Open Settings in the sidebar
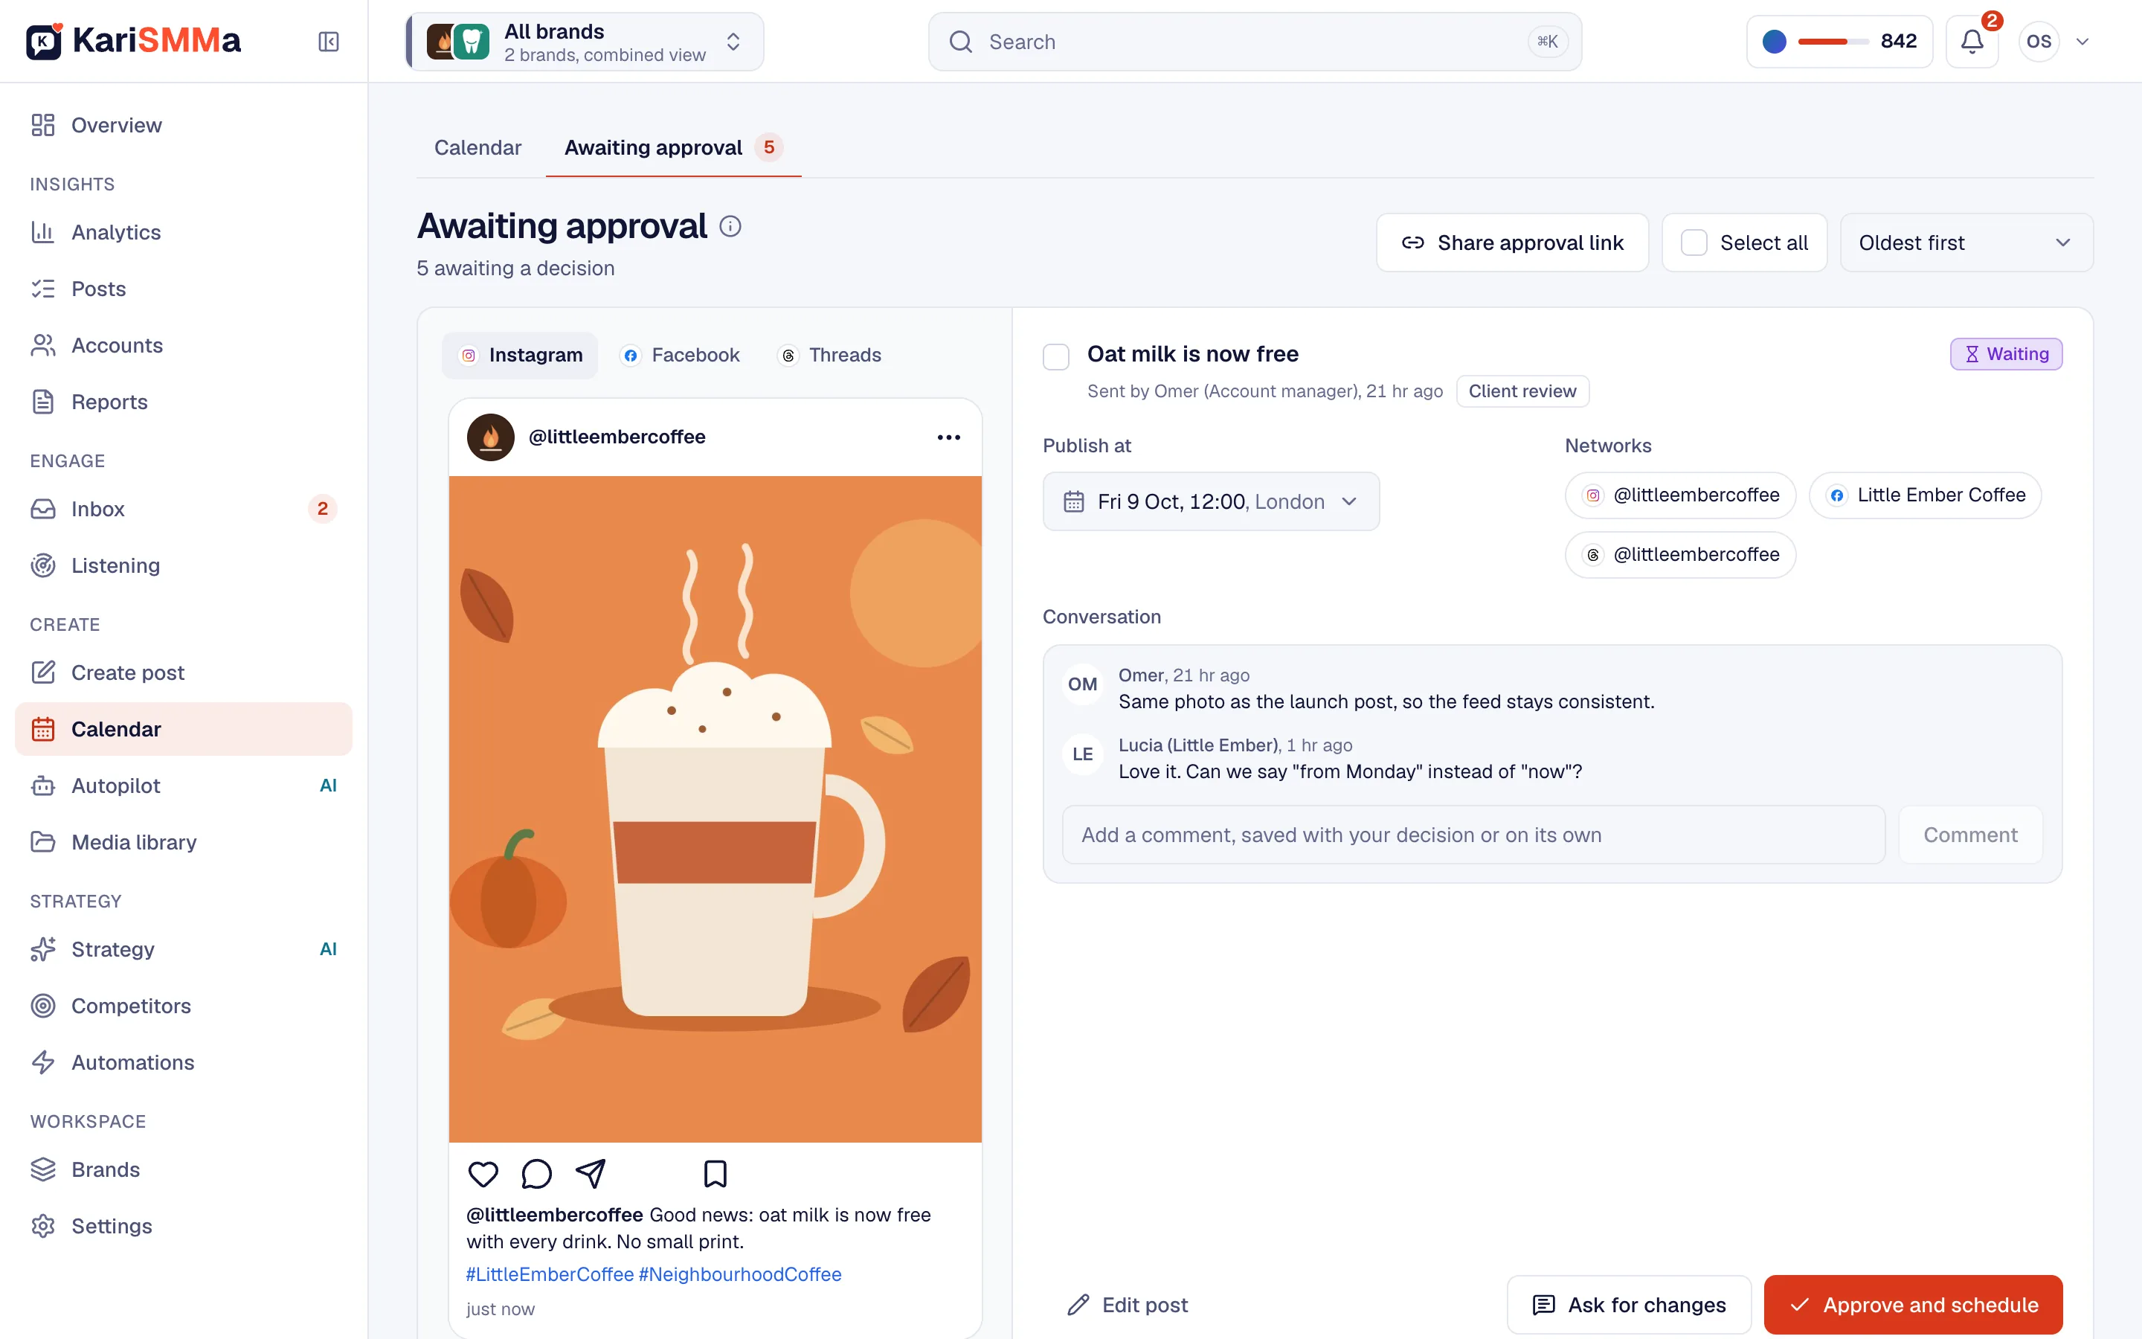This screenshot has width=2142, height=1339. (183, 1227)
